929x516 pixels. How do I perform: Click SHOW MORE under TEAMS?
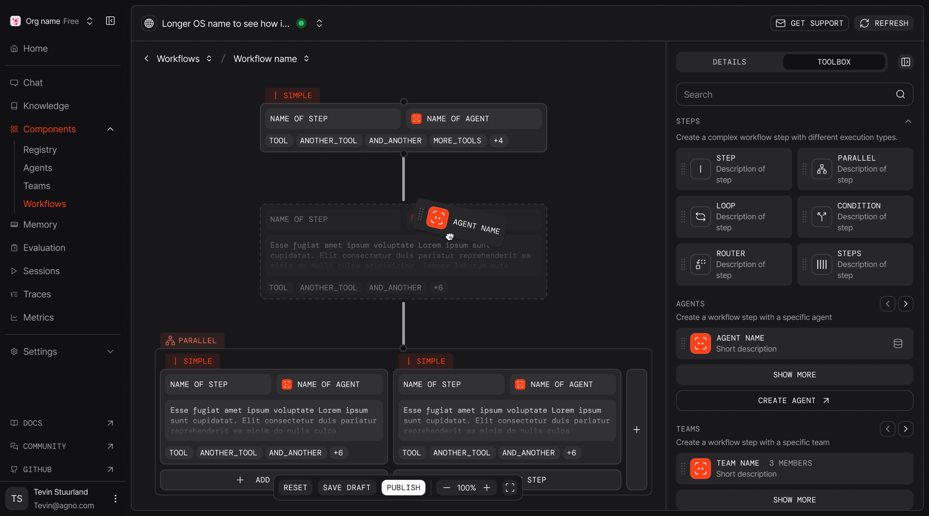pos(794,500)
